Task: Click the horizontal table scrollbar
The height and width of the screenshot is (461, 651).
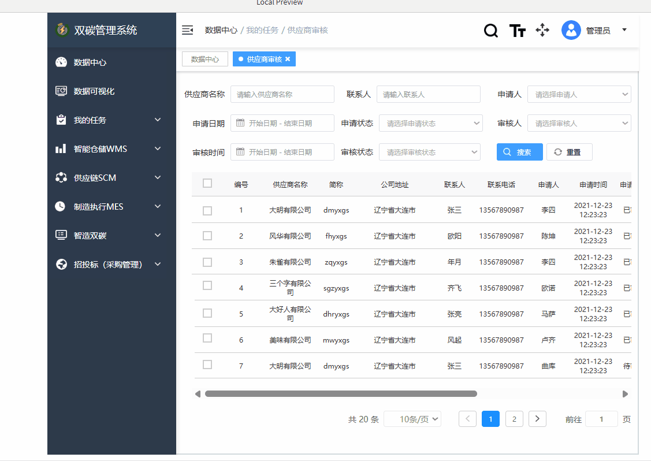Action: click(341, 393)
